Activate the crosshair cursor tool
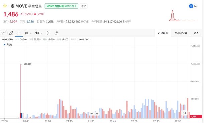The image size is (204, 123). (19, 33)
